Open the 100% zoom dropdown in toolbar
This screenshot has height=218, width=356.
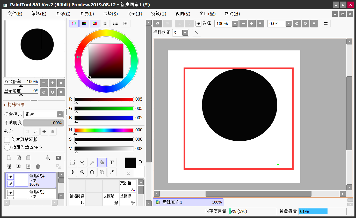click(x=235, y=24)
